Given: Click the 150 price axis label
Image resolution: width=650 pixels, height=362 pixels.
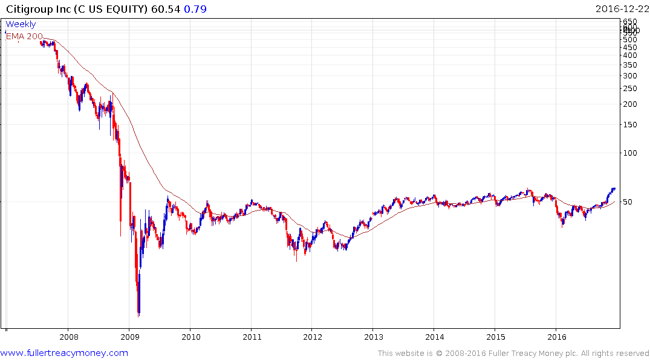Looking at the screenshot, I should tap(629, 124).
